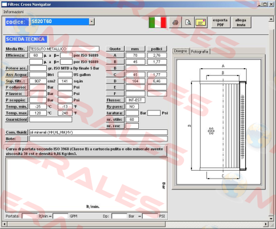
Task: Click the vertical scrollbar down arrow
Action: coord(271,218)
